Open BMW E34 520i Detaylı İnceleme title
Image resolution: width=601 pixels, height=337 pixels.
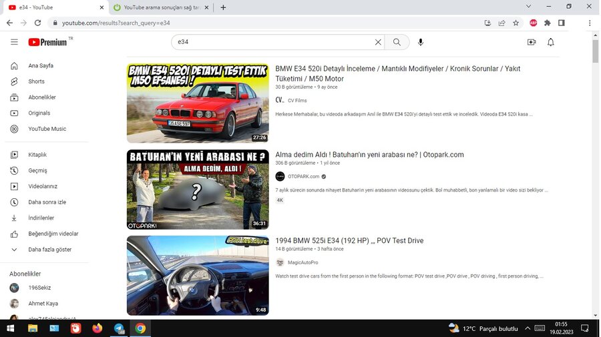click(x=398, y=73)
